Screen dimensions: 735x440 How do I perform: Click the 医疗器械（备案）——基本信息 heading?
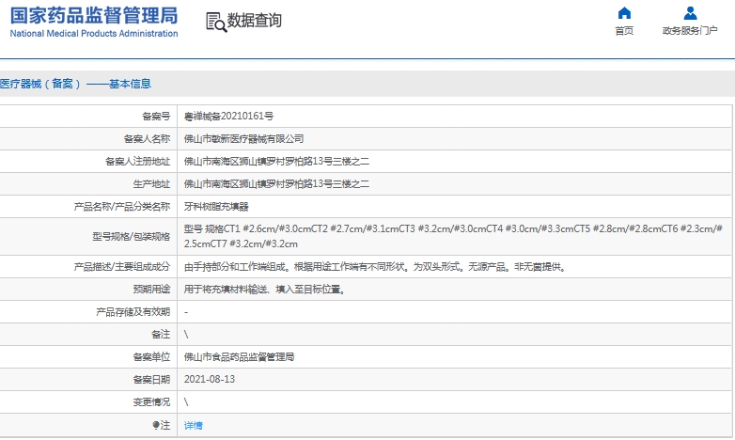click(75, 84)
